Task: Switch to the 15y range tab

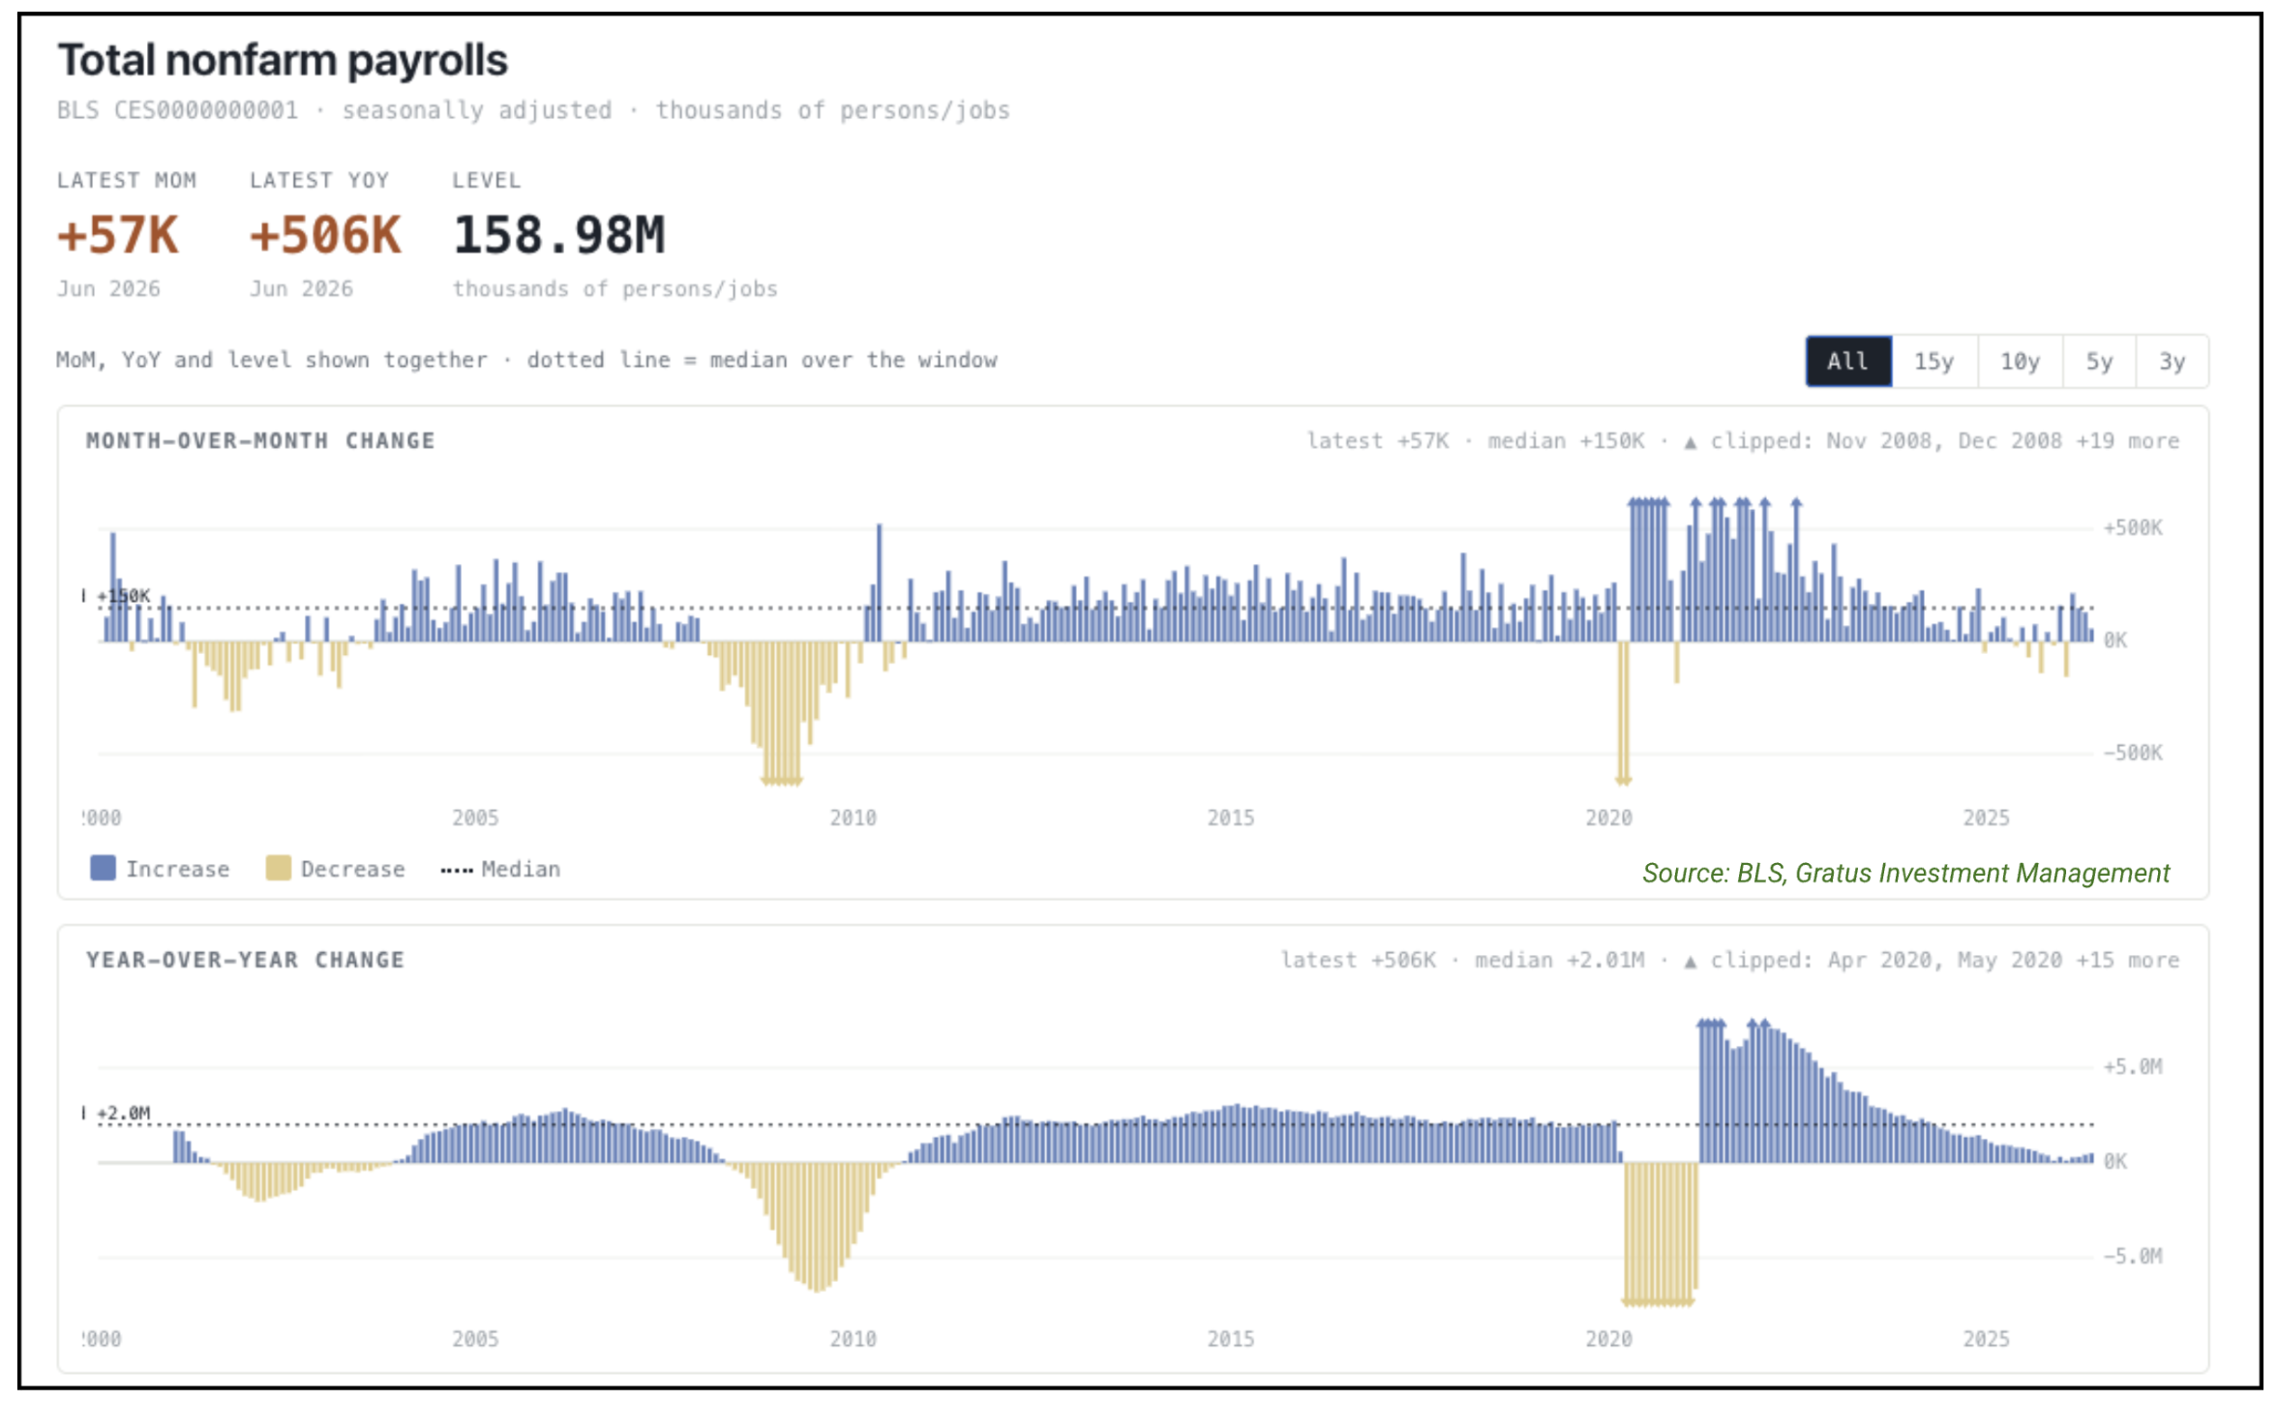Action: click(x=1933, y=361)
